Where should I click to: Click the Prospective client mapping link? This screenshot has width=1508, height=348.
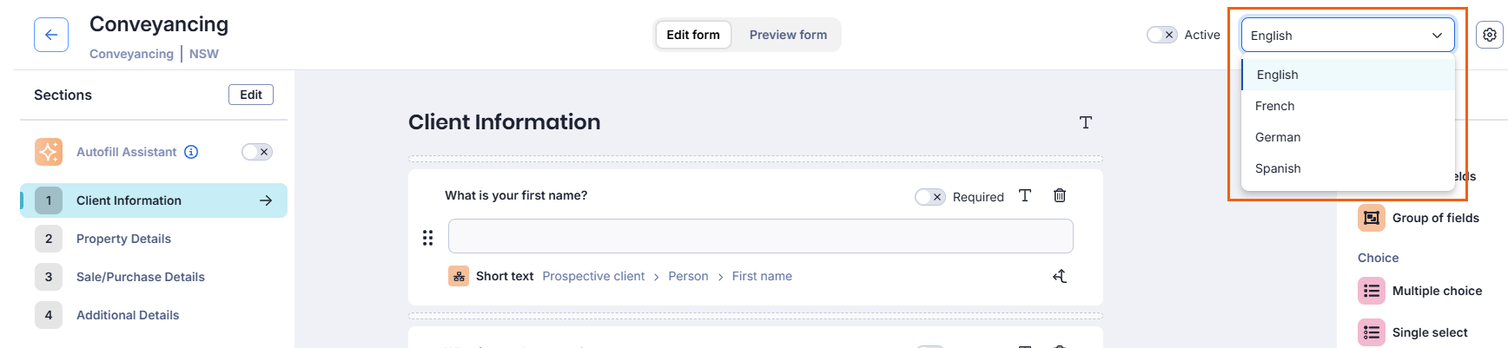tap(593, 276)
